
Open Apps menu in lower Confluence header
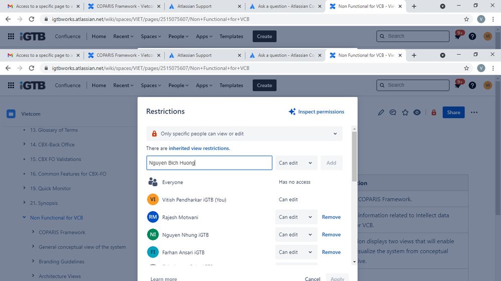coord(204,85)
